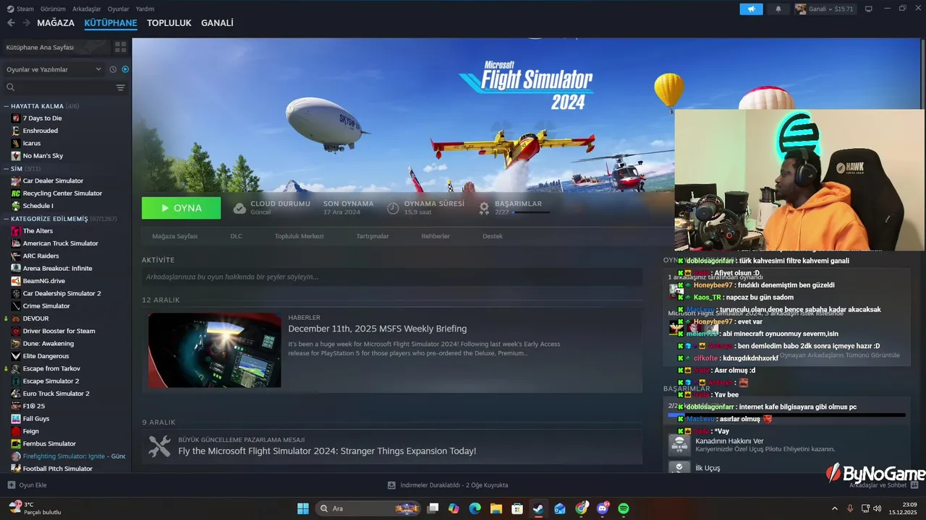Toggle library grid collections view

click(121, 47)
